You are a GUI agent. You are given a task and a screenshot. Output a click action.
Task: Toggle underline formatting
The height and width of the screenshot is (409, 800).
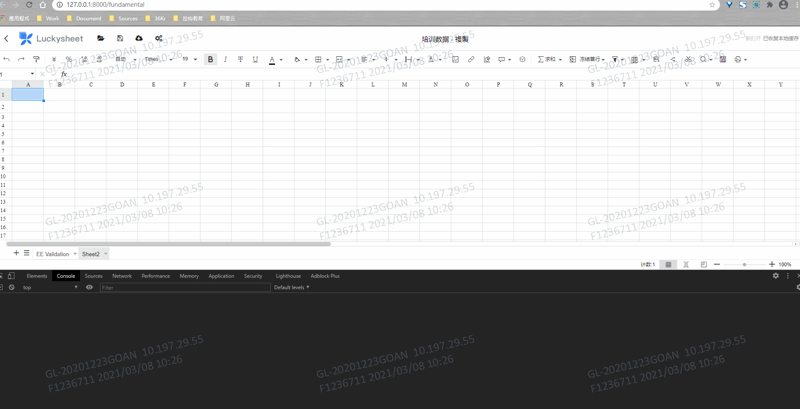(x=256, y=59)
